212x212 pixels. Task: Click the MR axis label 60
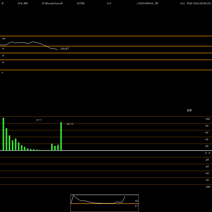tap(207, 133)
